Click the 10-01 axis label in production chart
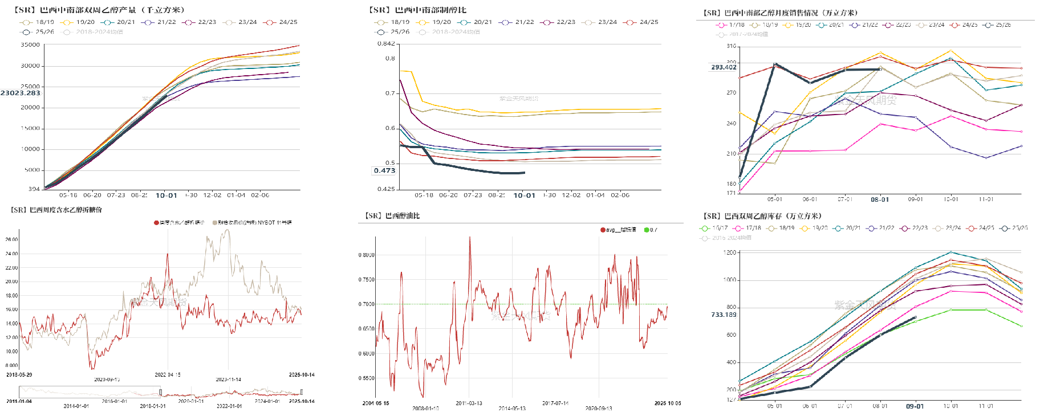 [x=166, y=195]
